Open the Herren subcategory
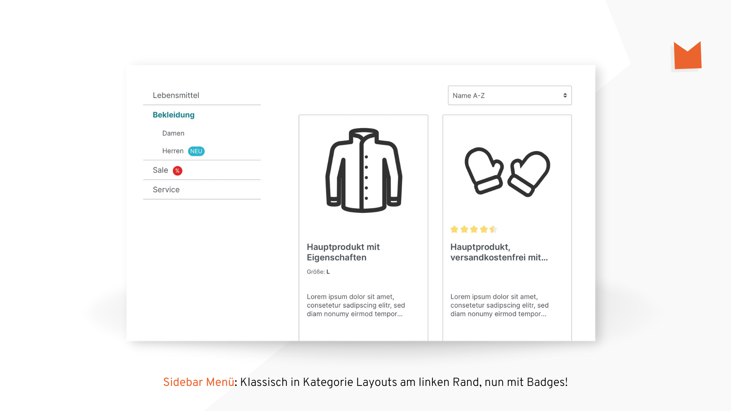 173,151
